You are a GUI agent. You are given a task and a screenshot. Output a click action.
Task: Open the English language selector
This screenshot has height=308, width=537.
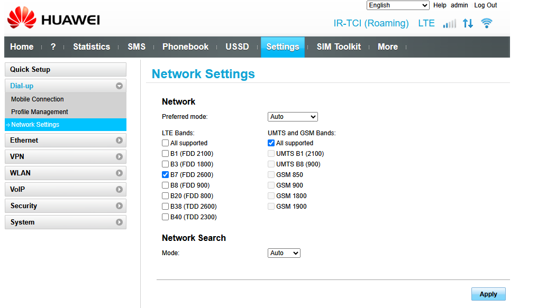coord(398,5)
